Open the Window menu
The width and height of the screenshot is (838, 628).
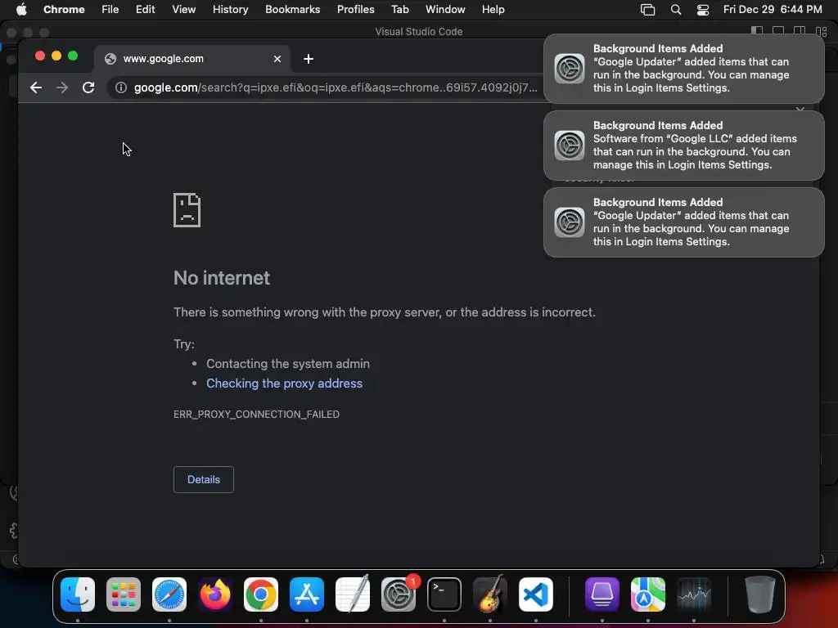[x=445, y=10]
